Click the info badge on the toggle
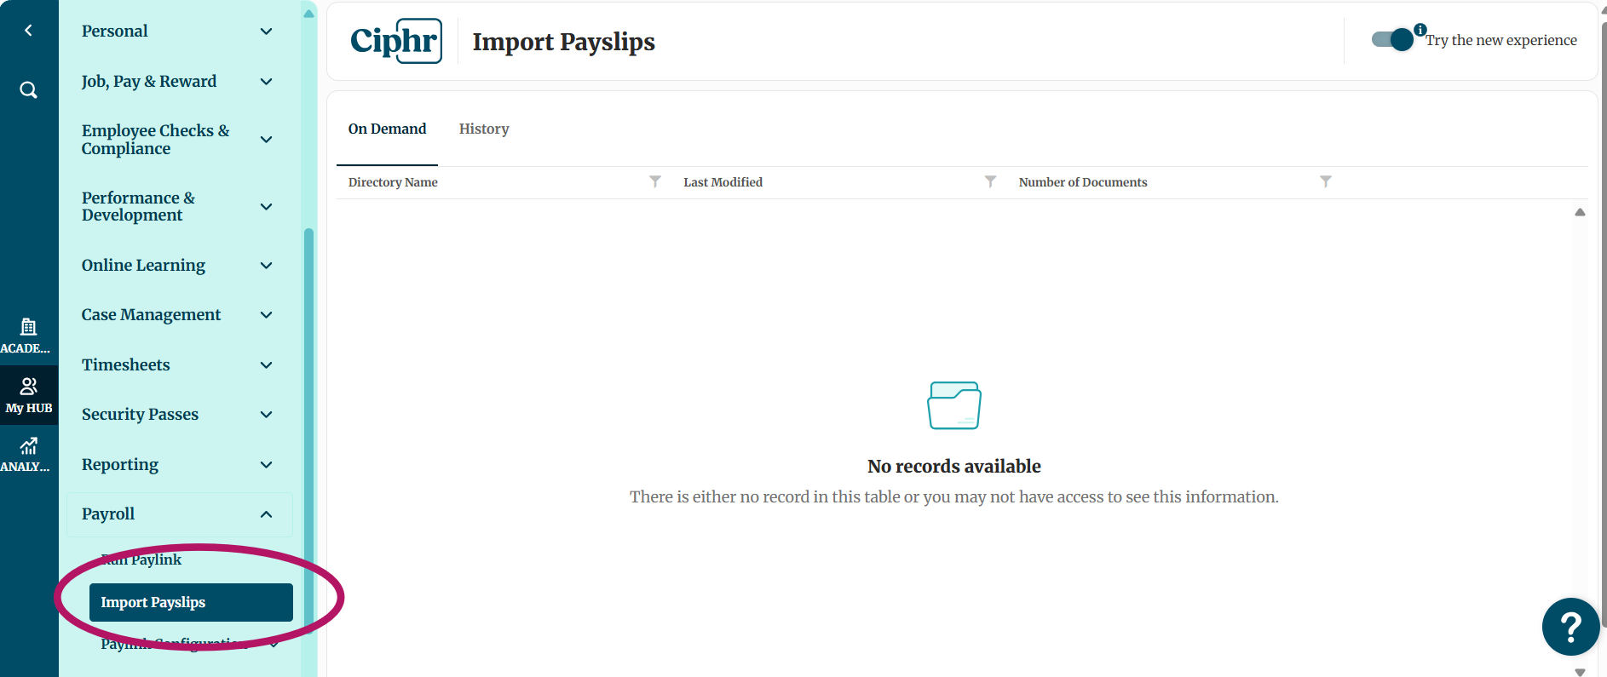 [x=1420, y=30]
